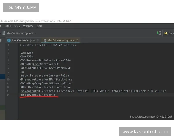Close the FirstController.java editor tab
This screenshot has width=174, height=139.
(38, 40)
